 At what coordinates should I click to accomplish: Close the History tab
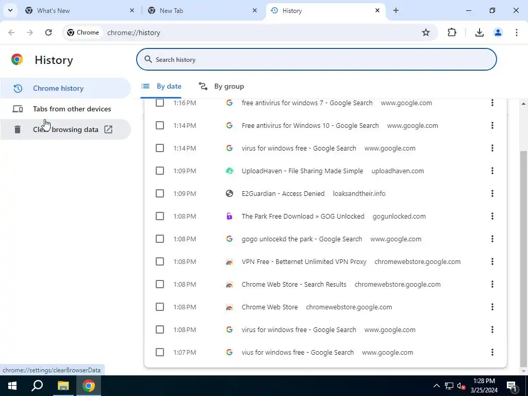pyautogui.click(x=377, y=11)
